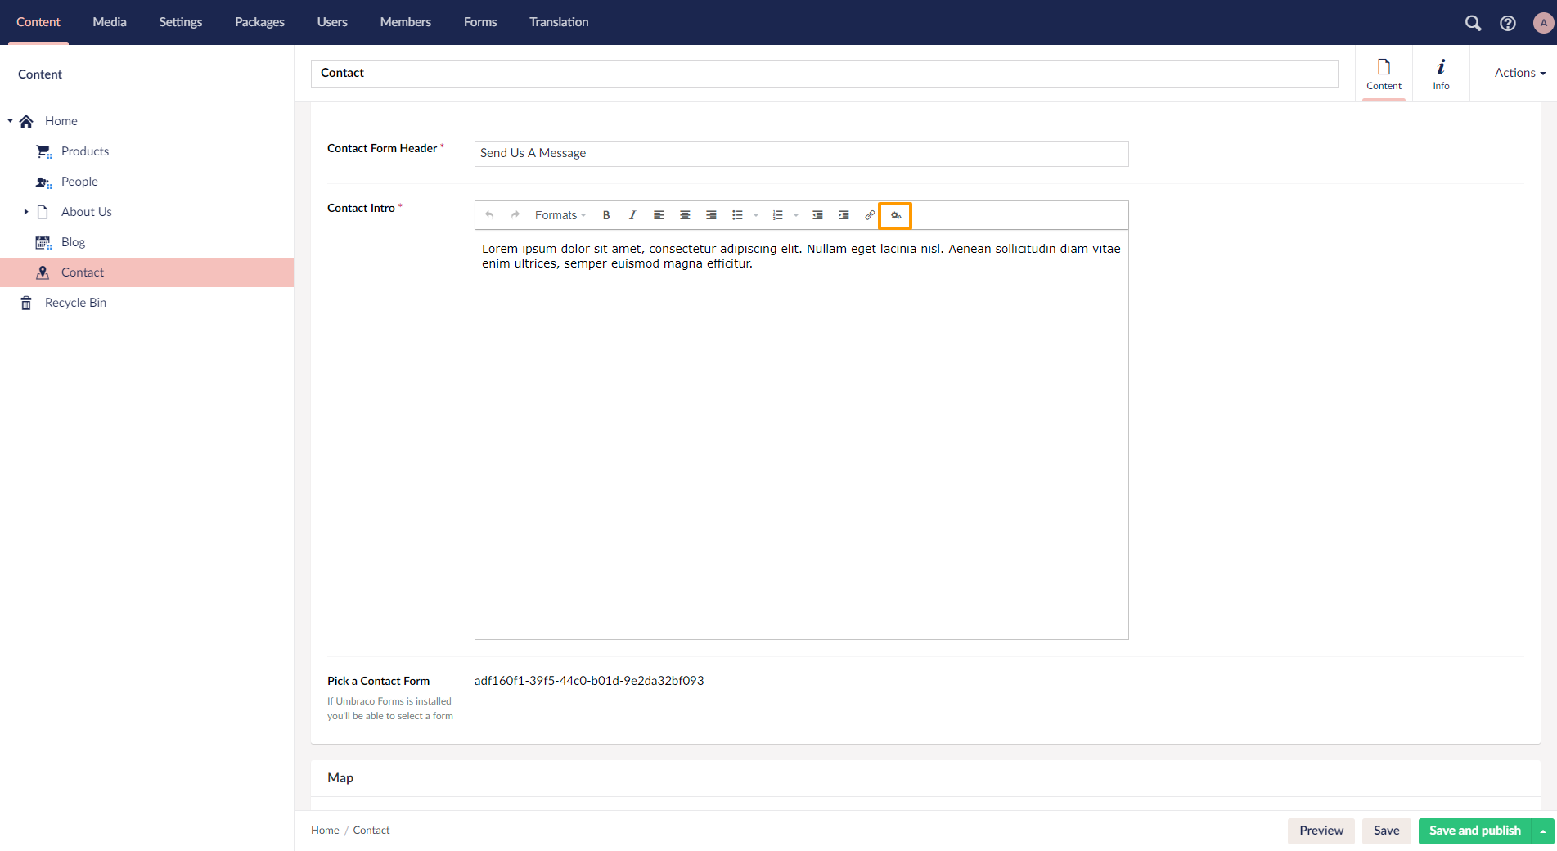Select Blog in the content tree
Image resolution: width=1557 pixels, height=851 pixels.
[74, 242]
